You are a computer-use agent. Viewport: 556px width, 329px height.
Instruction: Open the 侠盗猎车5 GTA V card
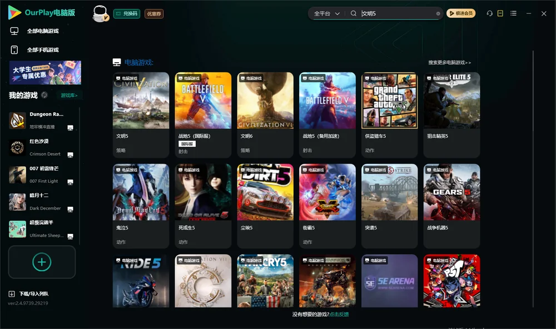(x=389, y=115)
